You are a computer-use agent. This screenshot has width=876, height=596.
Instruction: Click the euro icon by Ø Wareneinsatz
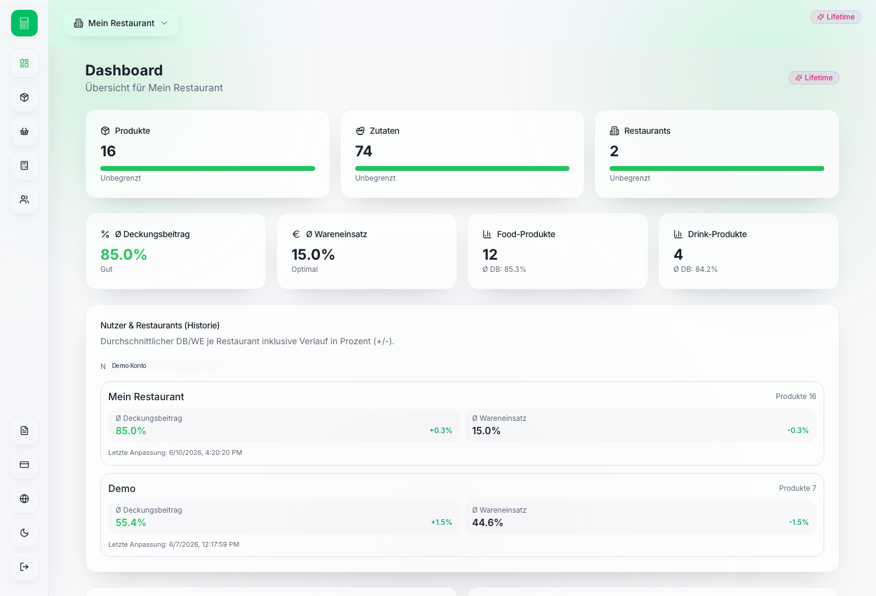296,234
